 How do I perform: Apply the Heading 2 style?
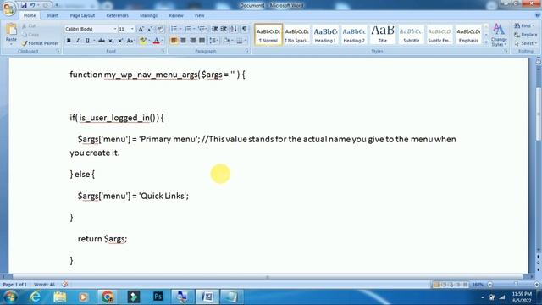tap(354, 35)
